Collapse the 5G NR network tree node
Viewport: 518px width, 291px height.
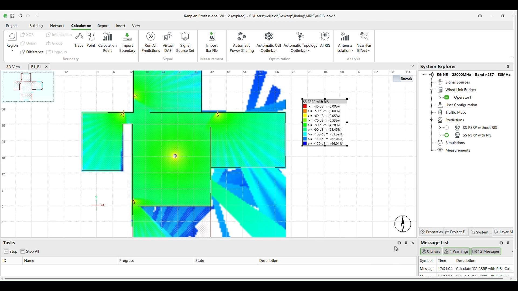tap(423, 75)
